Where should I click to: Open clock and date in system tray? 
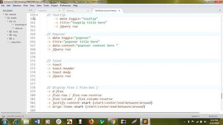(214, 122)
